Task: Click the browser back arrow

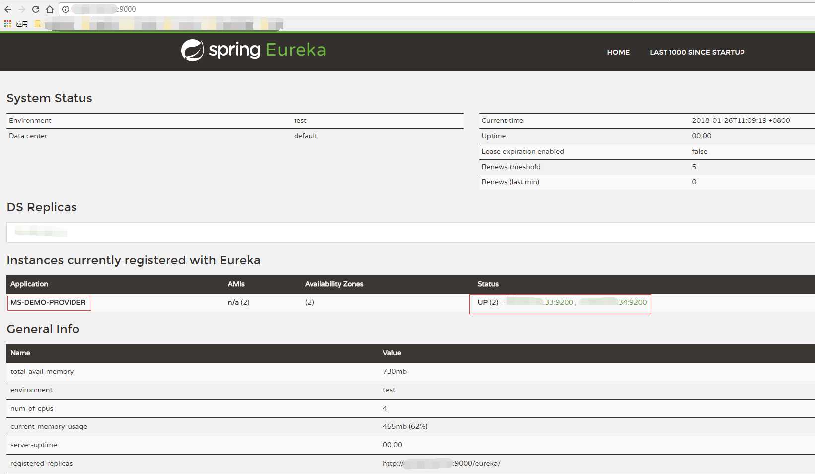Action: [x=8, y=9]
